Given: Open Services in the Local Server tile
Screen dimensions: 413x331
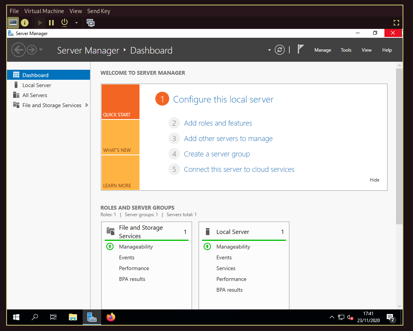Looking at the screenshot, I should [226, 268].
